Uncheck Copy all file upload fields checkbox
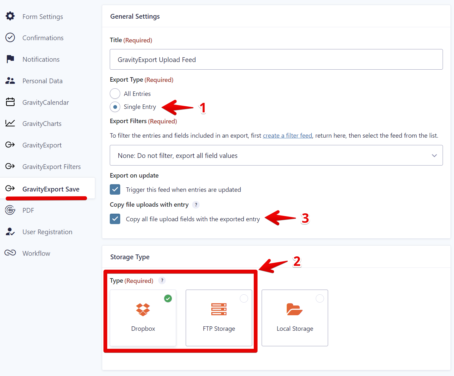The image size is (454, 376). click(115, 219)
